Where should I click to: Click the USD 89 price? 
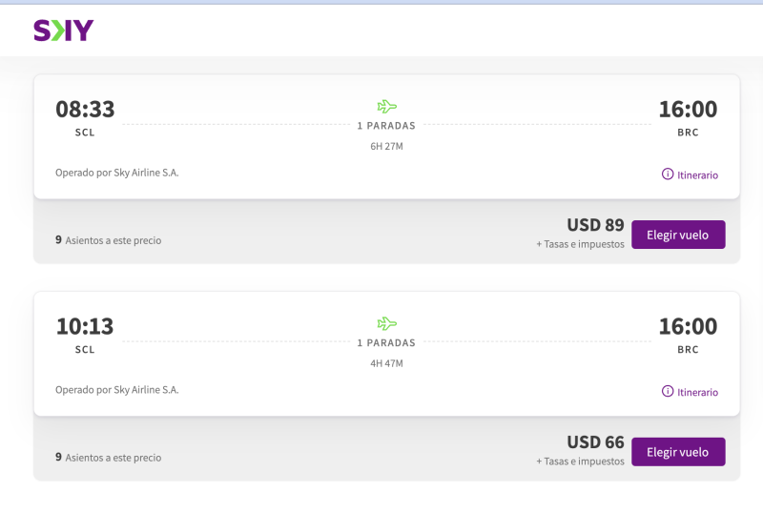point(595,225)
